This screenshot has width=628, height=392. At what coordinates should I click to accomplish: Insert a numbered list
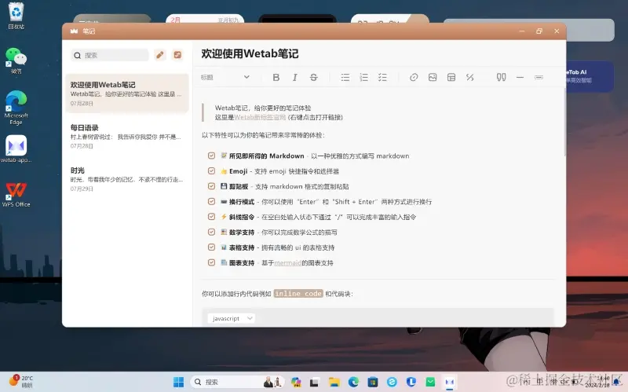tap(363, 77)
